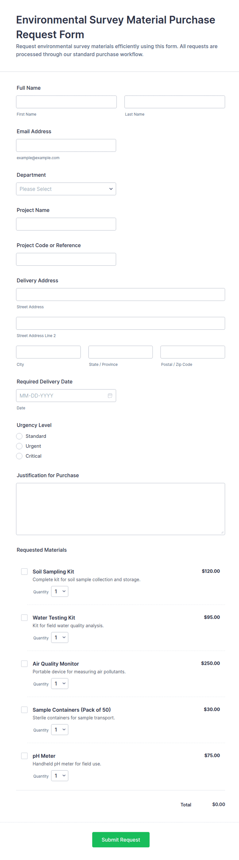Select Critical urgency option
This screenshot has height=860, width=239.
point(19,456)
